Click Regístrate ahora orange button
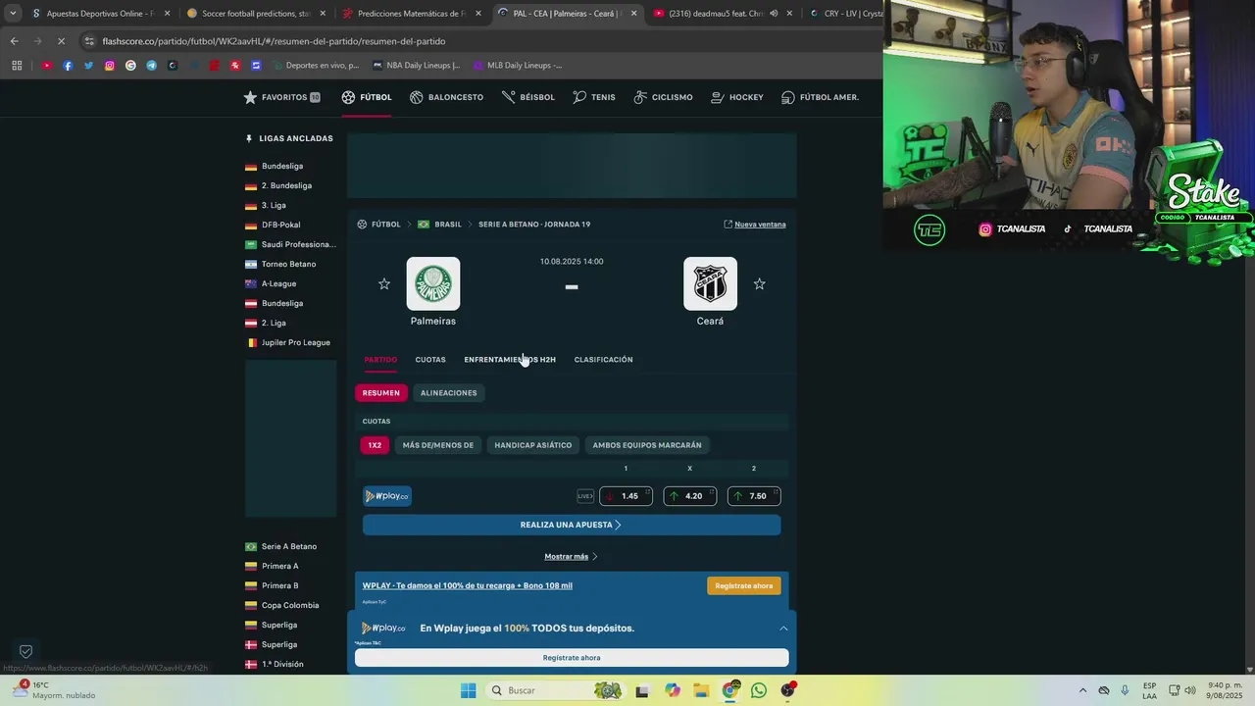Screen dimensions: 1255x706 744,586
